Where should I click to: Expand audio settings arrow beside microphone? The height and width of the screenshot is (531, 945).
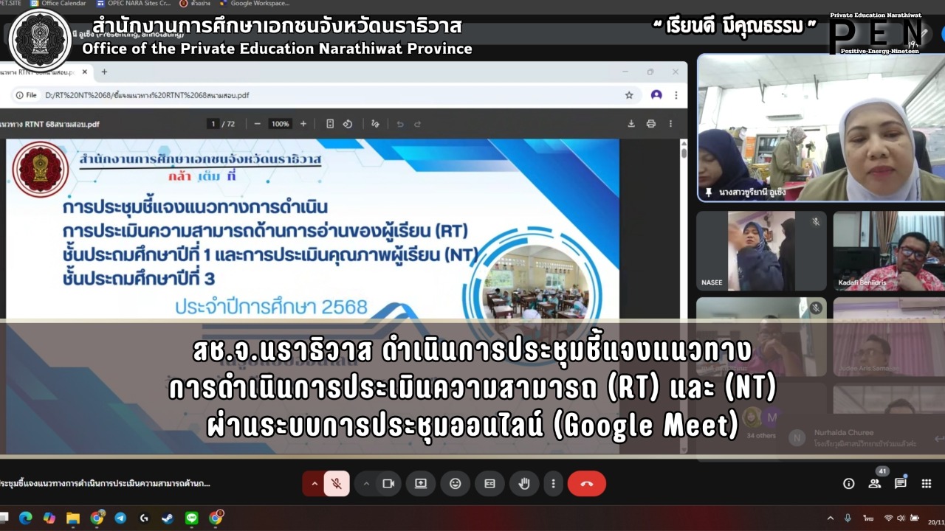tap(315, 484)
